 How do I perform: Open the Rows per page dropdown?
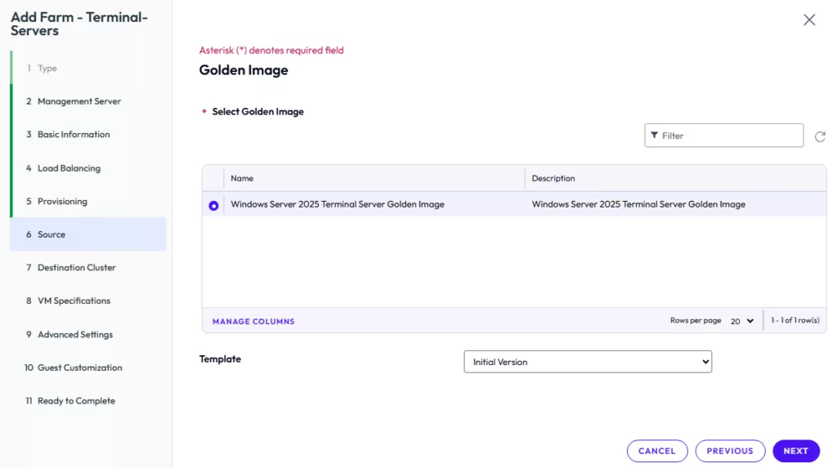pyautogui.click(x=742, y=321)
